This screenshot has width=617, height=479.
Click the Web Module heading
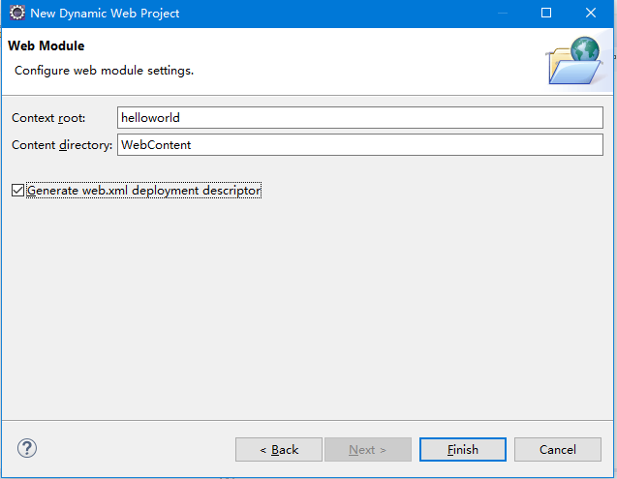pos(46,46)
